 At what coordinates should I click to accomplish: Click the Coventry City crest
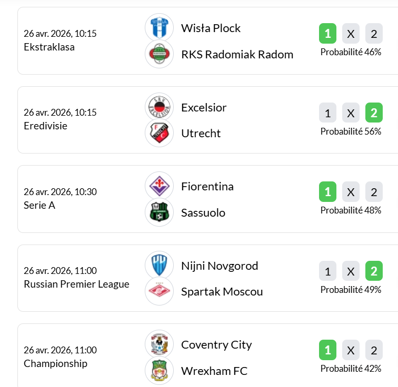[x=159, y=344]
